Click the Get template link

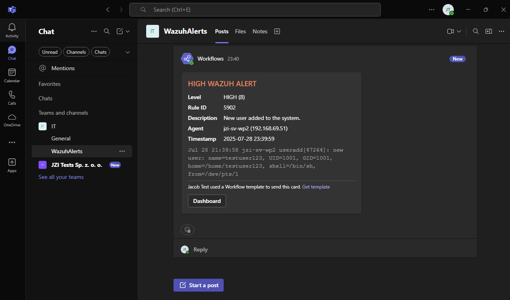click(x=316, y=187)
